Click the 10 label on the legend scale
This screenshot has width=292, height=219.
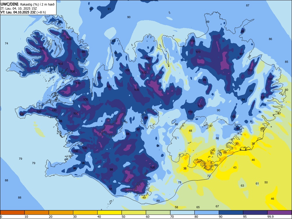26,217
